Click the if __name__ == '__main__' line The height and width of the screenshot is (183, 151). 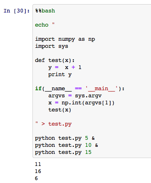(80, 89)
